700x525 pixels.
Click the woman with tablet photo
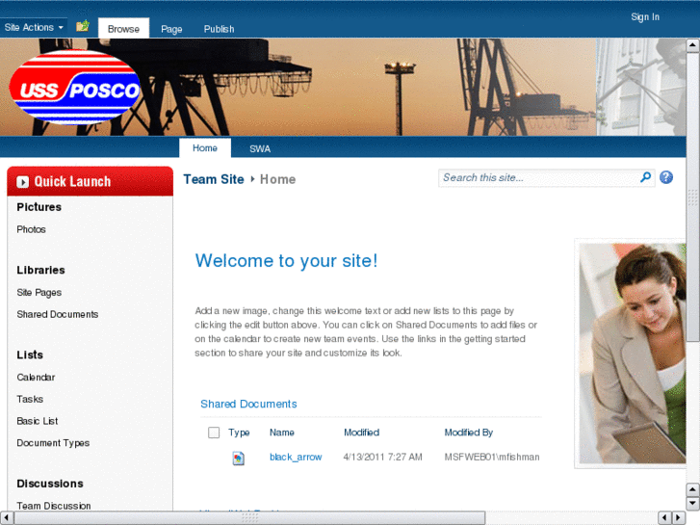click(631, 354)
